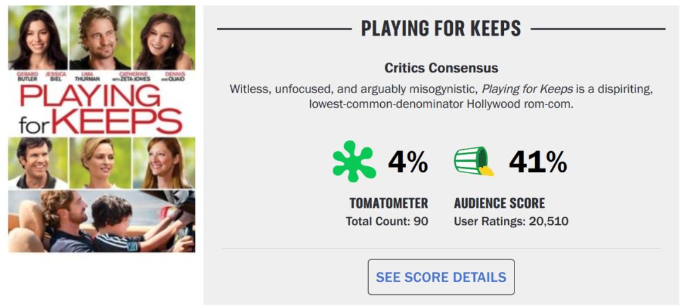The width and height of the screenshot is (681, 306).
Task: Click the car scene photo on the poster
Action: 101,220
